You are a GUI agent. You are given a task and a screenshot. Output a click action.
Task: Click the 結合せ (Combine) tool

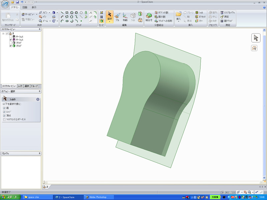(149, 17)
